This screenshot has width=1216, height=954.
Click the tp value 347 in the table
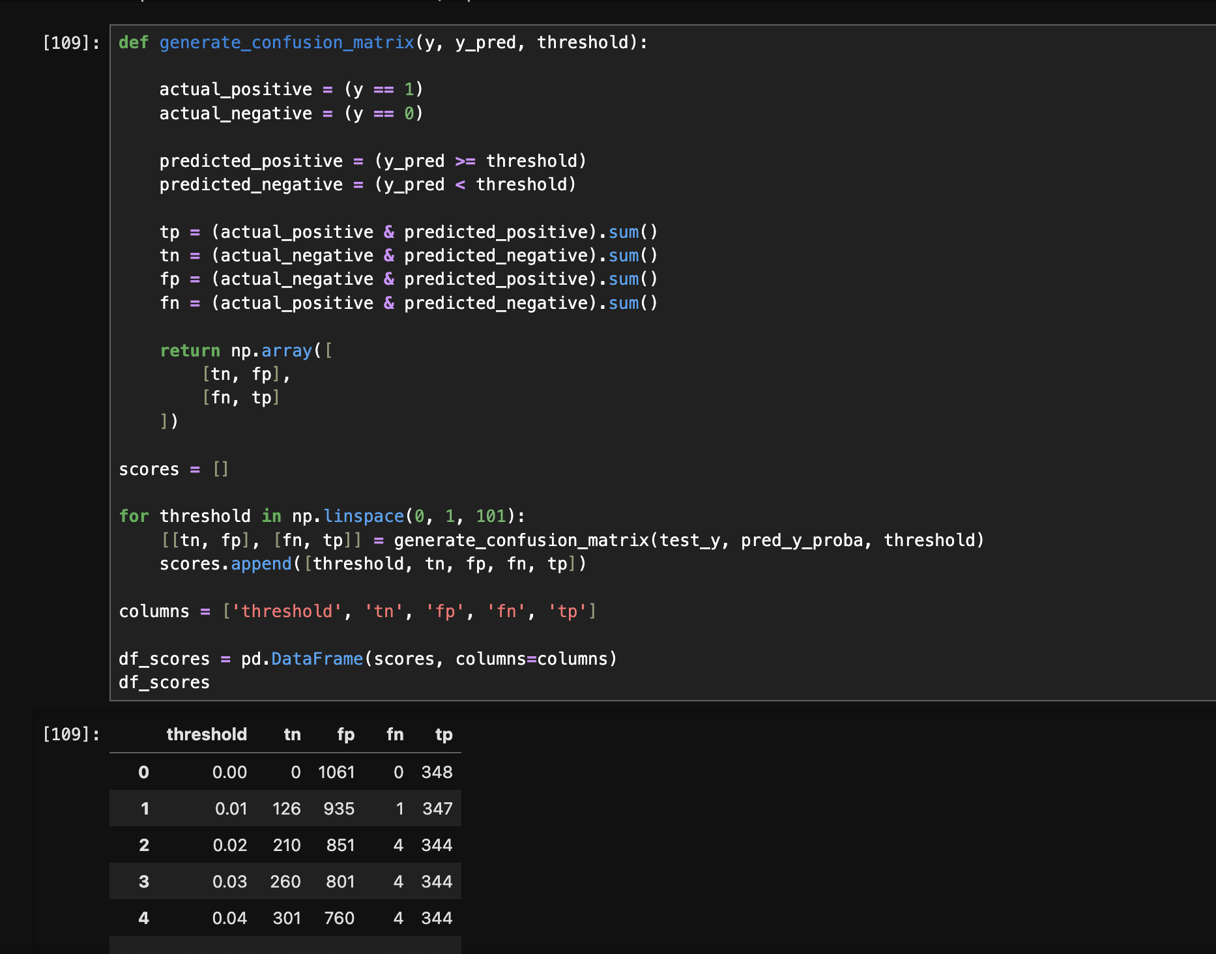coord(437,809)
